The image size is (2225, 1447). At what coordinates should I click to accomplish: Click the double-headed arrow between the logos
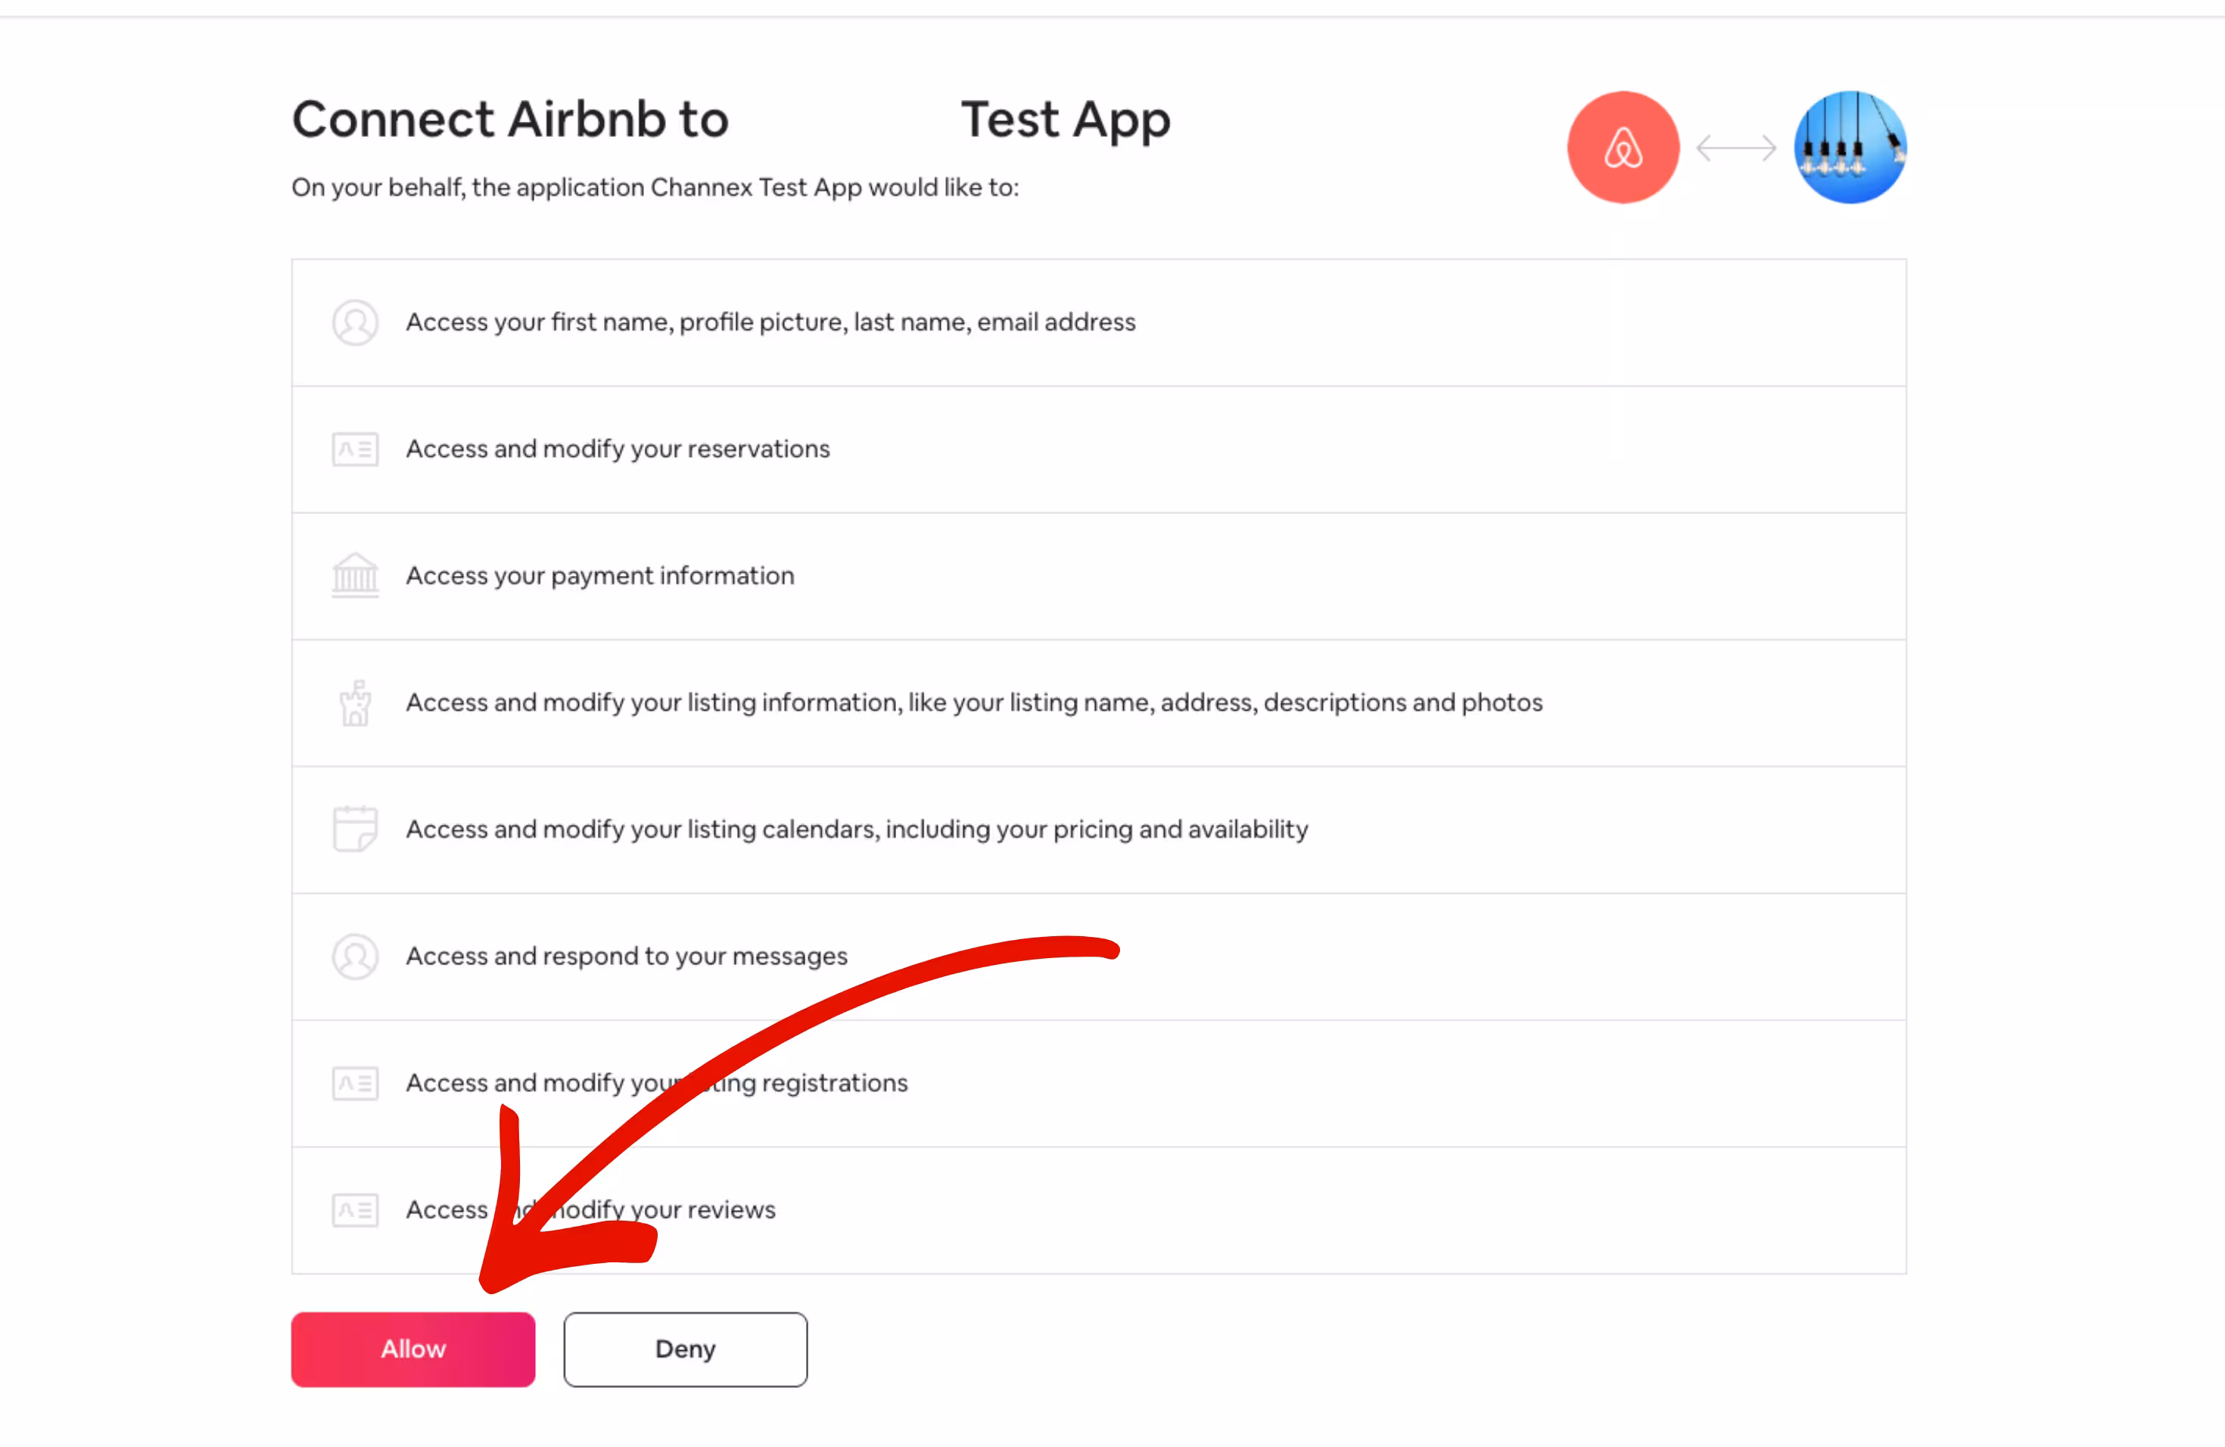coord(1735,147)
